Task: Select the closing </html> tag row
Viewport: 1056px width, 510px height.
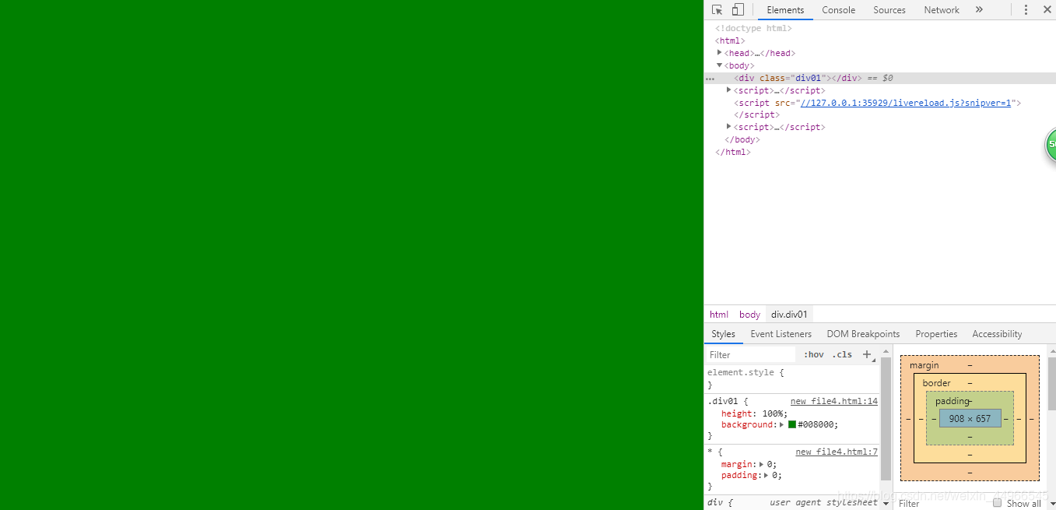Action: 732,152
